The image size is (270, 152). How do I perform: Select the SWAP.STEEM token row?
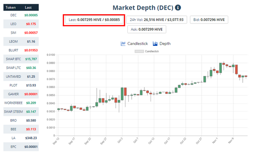(x=21, y=112)
